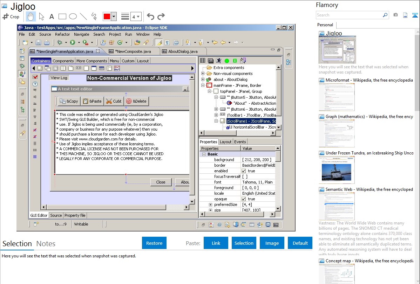The height and width of the screenshot is (284, 420).
Task: Select the ellipse drawing tool
Action: pos(73,16)
